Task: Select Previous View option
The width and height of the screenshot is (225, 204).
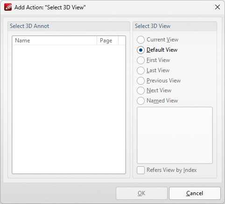Action: click(159, 81)
